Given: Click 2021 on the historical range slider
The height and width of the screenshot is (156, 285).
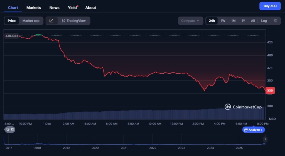Looking at the screenshot, I should point(124,148).
